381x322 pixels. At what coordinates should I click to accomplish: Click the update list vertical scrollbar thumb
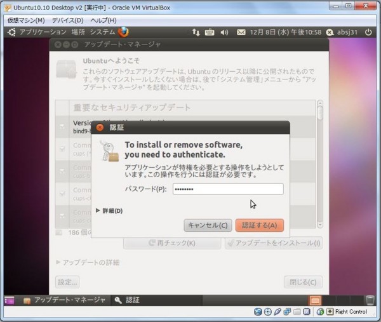click(x=320, y=113)
